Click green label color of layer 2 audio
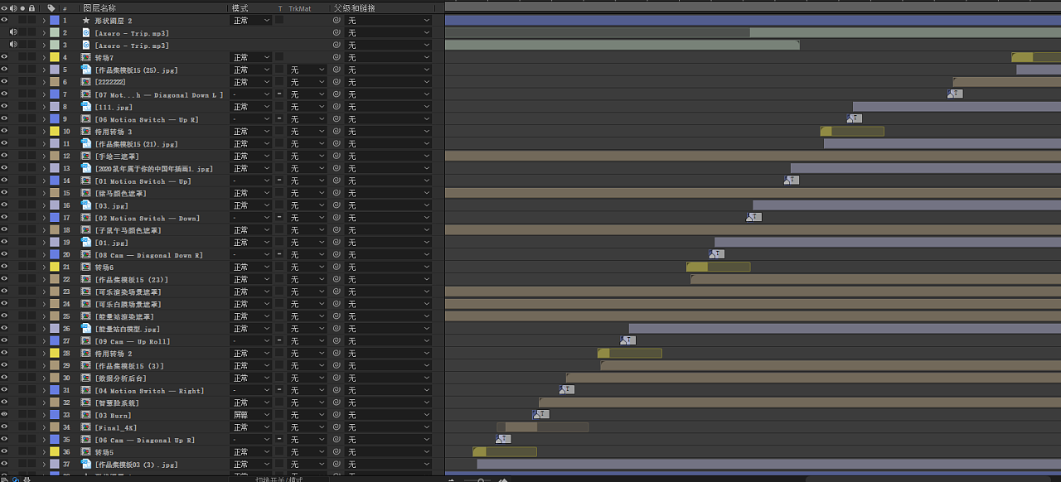This screenshot has height=482, width=1061. point(55,33)
